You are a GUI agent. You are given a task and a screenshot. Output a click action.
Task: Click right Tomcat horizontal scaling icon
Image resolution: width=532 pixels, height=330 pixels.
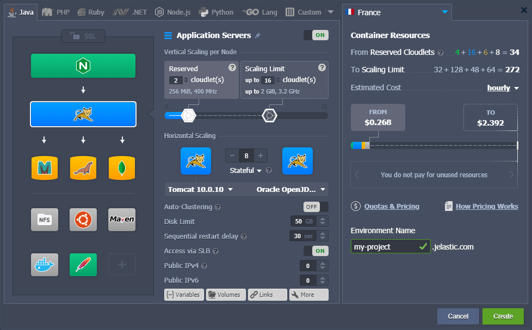pos(298,161)
